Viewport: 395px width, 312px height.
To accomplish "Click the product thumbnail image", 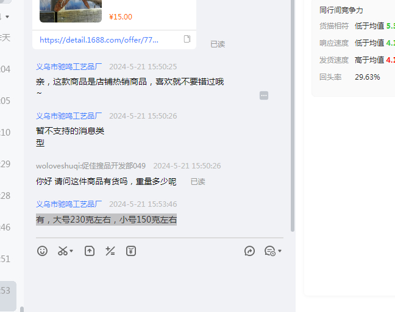I will [71, 10].
